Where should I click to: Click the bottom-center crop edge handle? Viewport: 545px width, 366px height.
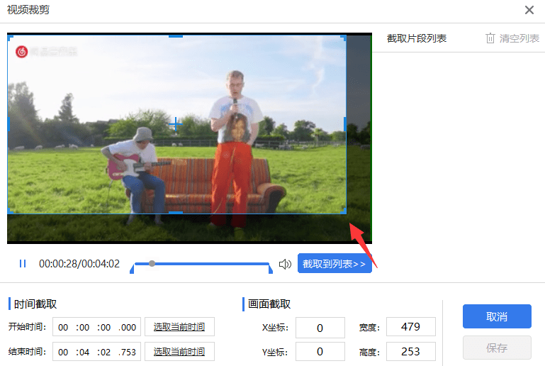(x=176, y=212)
